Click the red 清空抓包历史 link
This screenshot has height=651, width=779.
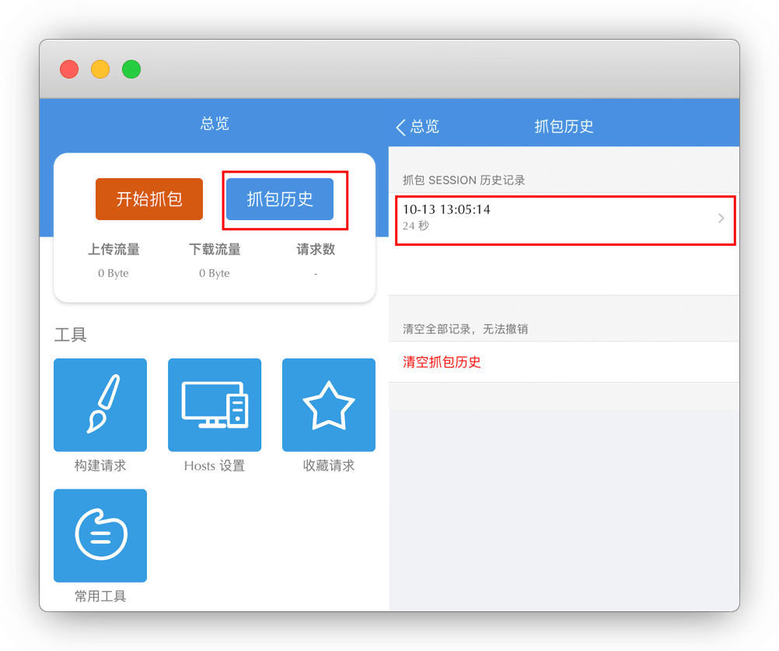click(442, 362)
